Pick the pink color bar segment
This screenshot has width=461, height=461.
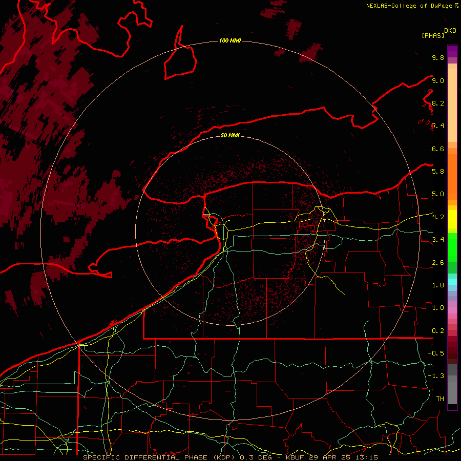(x=452, y=310)
